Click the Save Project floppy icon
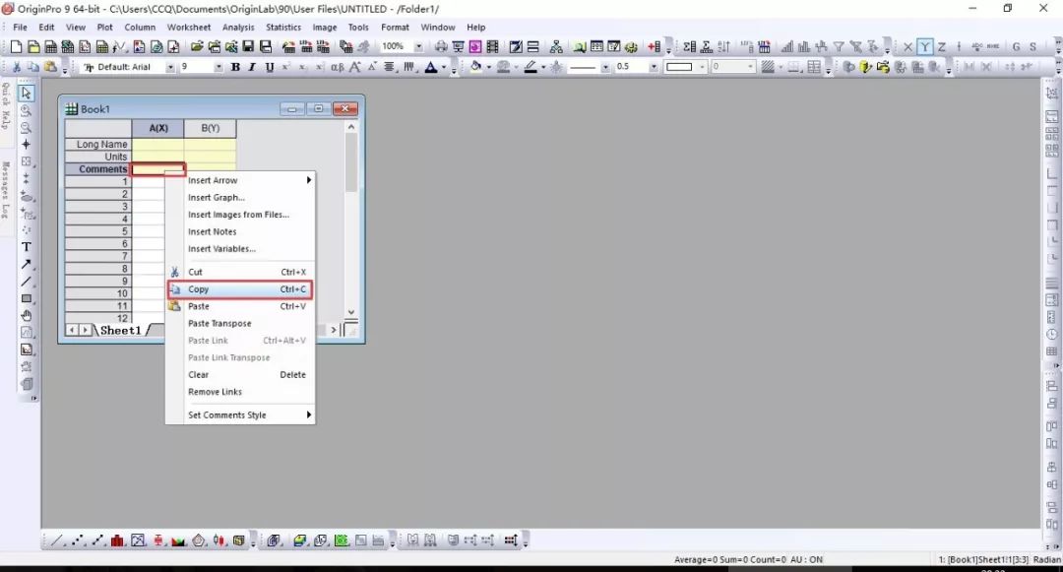Viewport: 1063px width, 572px height. (248, 46)
